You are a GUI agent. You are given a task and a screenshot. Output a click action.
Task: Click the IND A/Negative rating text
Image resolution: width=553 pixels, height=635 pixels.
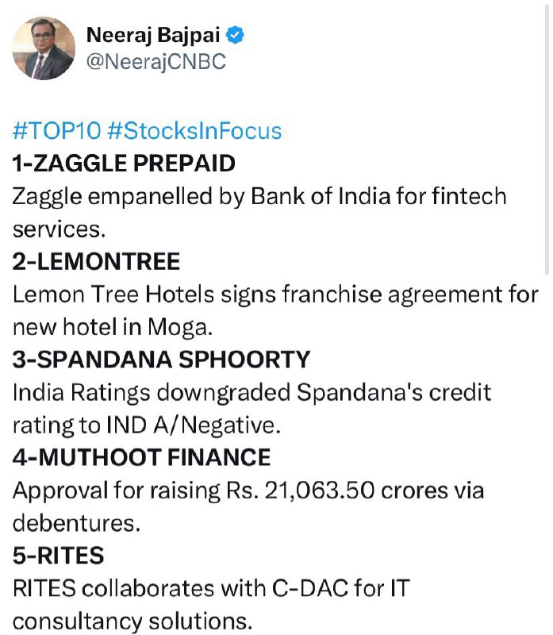click(194, 425)
